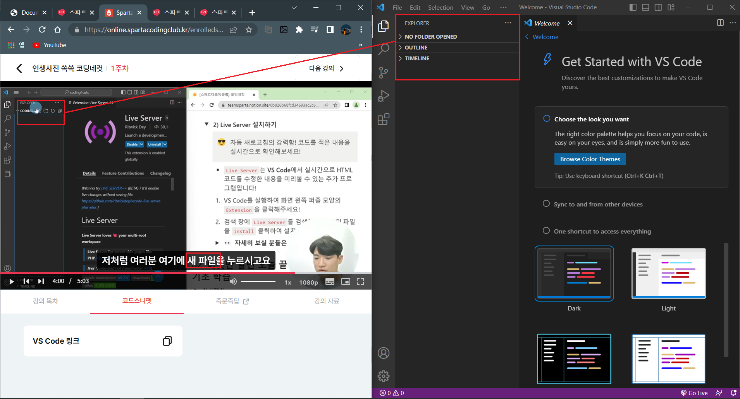Open the File menu in VS Code
Viewport: 740px width, 399px height.
[397, 7]
